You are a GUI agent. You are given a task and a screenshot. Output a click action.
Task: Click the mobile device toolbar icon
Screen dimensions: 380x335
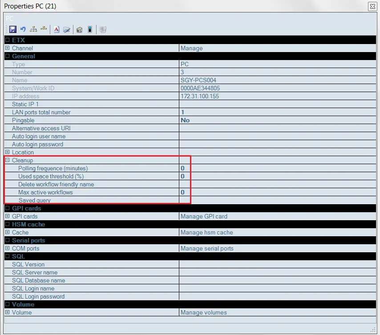90,30
